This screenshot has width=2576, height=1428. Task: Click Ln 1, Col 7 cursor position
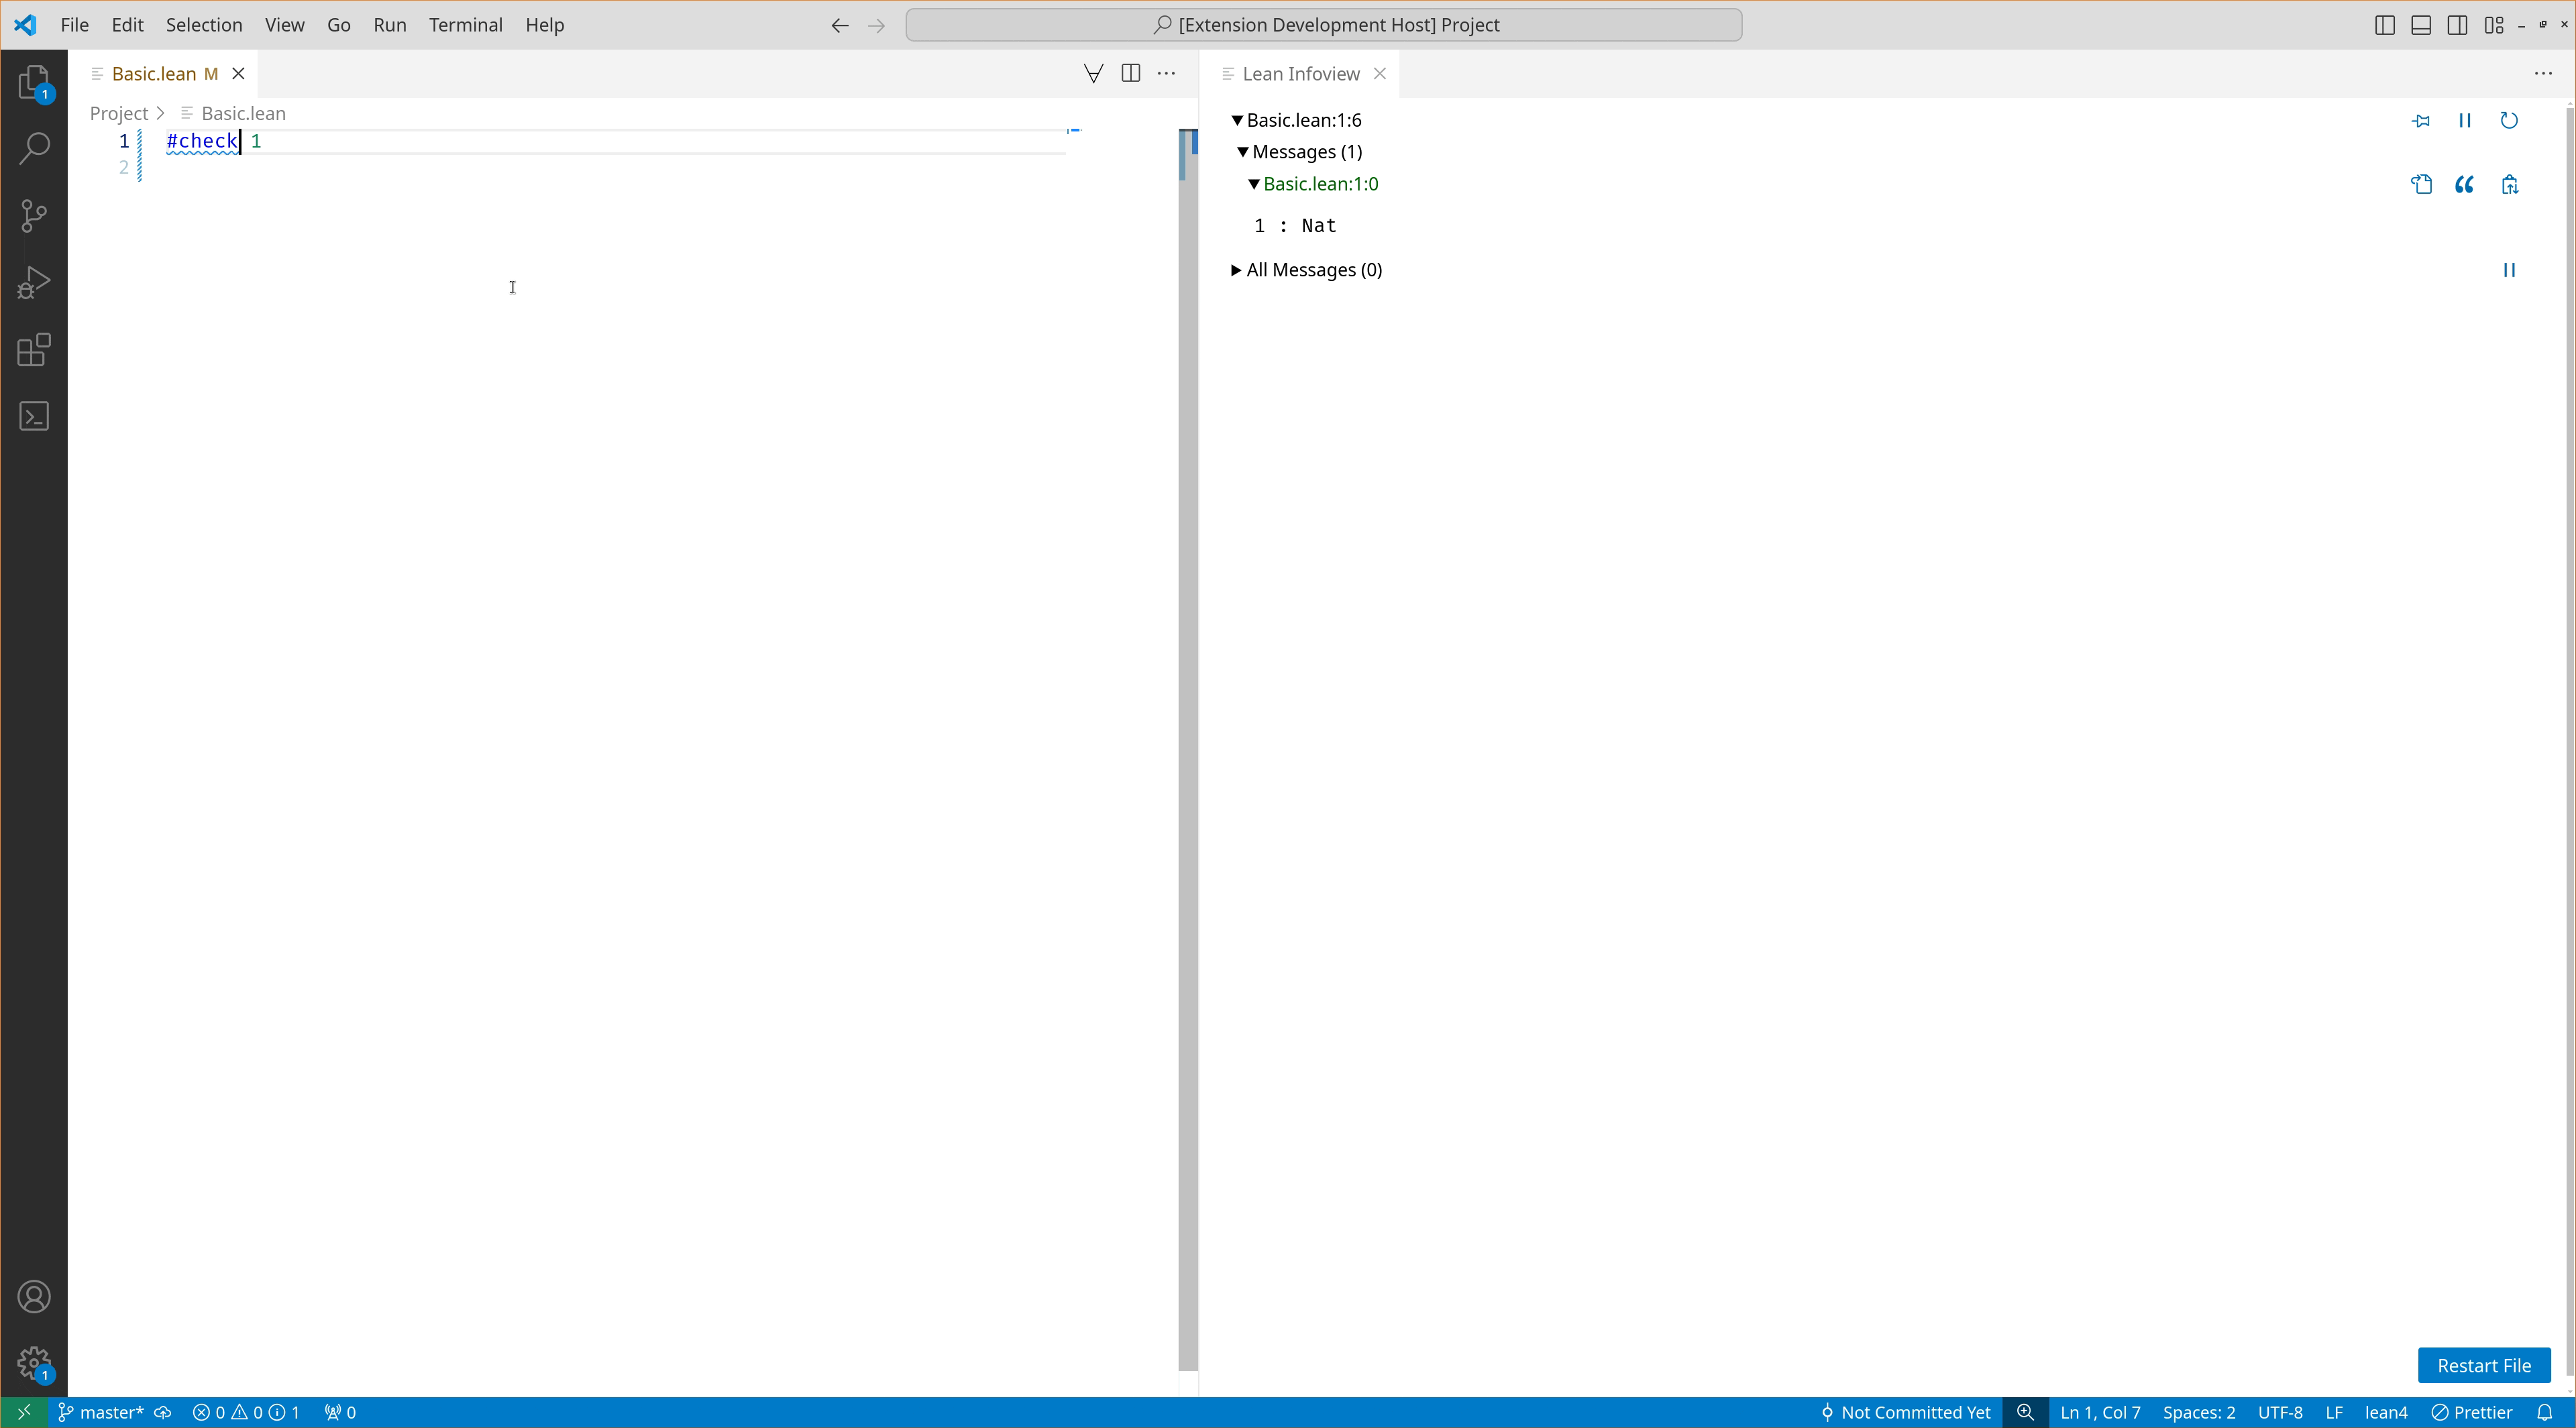pos(2100,1412)
